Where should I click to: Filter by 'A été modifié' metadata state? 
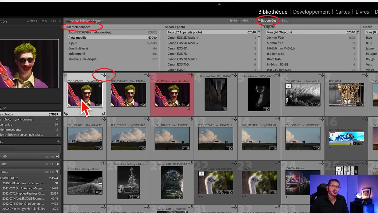coord(112,38)
